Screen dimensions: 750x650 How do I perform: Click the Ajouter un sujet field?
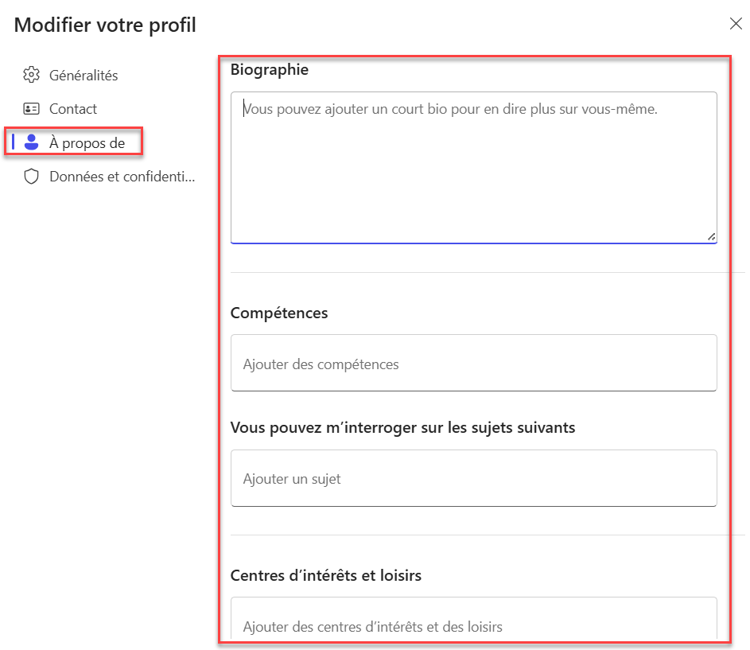click(x=473, y=478)
